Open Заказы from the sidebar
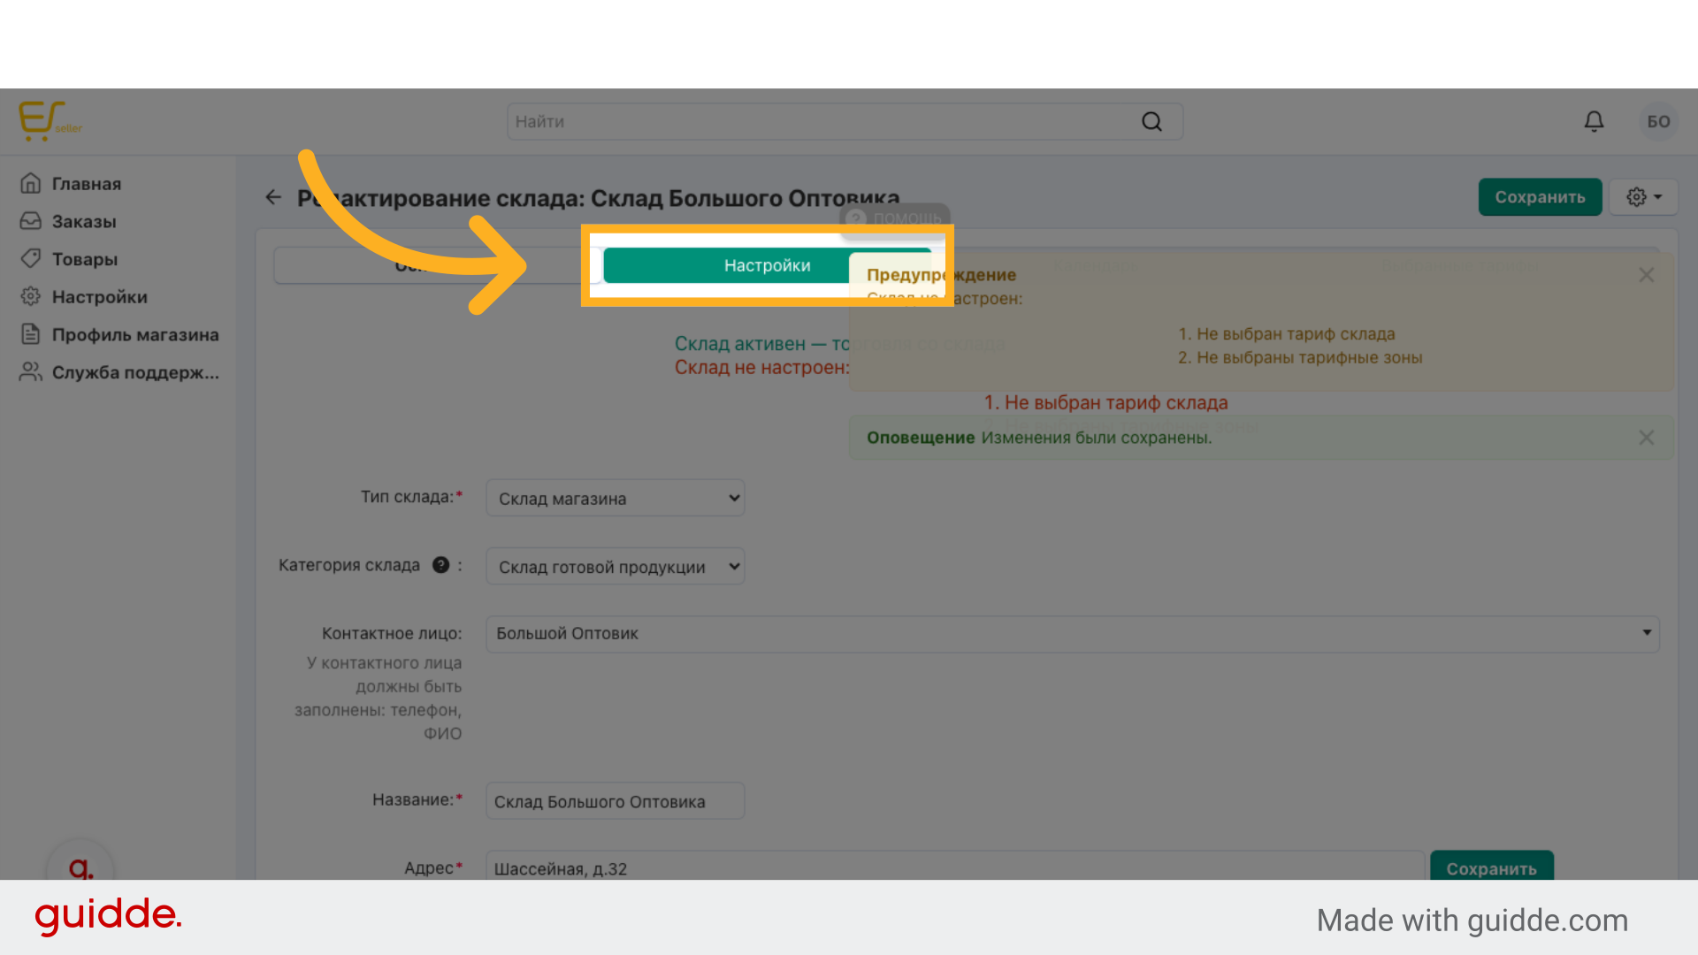 coord(83,222)
